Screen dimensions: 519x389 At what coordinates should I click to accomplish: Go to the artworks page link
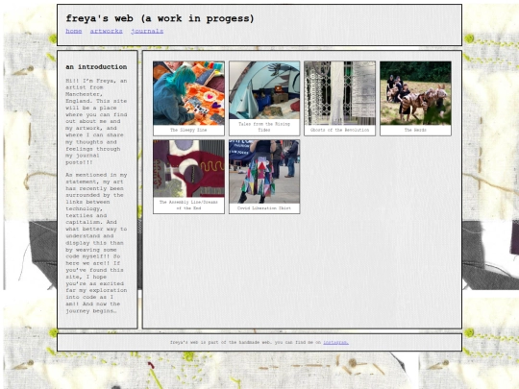(107, 31)
